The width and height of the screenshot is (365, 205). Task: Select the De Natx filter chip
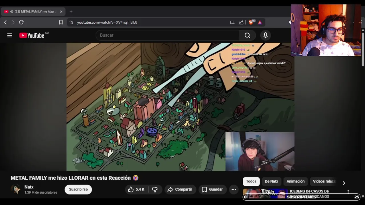[x=271, y=181]
